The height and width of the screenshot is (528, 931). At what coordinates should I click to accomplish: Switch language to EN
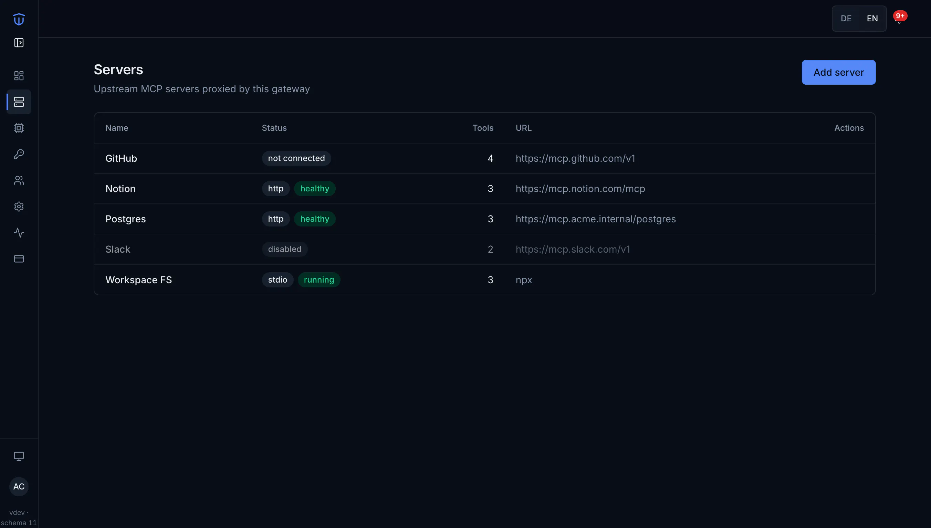(x=872, y=19)
